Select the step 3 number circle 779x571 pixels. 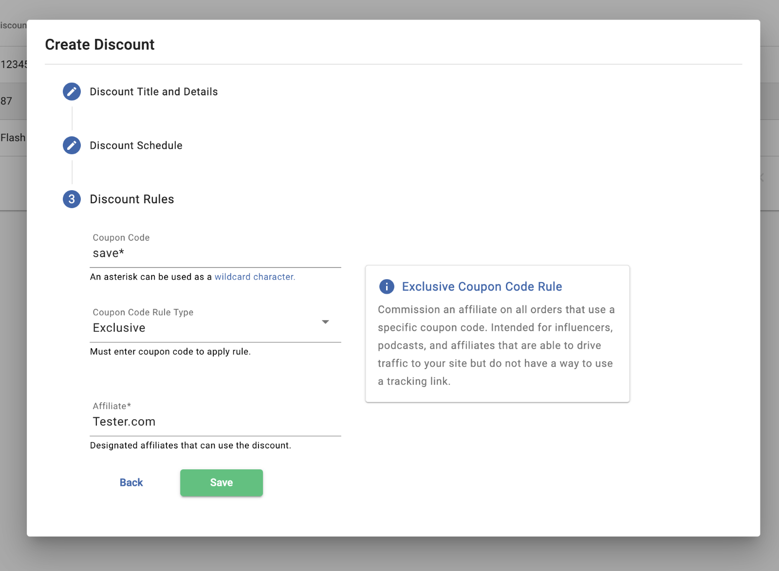pyautogui.click(x=72, y=199)
